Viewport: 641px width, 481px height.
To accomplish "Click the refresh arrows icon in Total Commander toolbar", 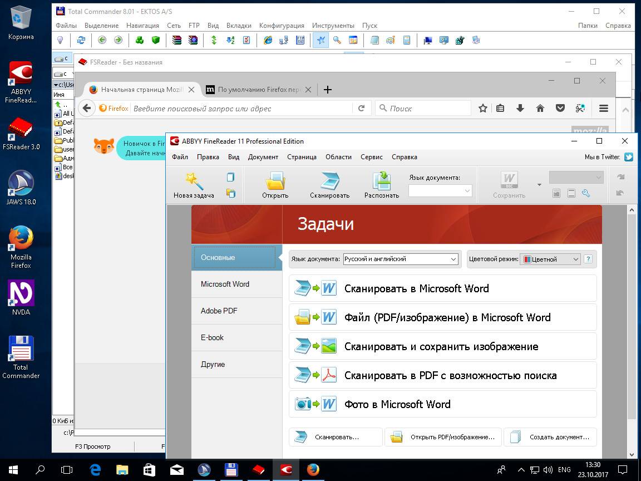I will point(81,40).
